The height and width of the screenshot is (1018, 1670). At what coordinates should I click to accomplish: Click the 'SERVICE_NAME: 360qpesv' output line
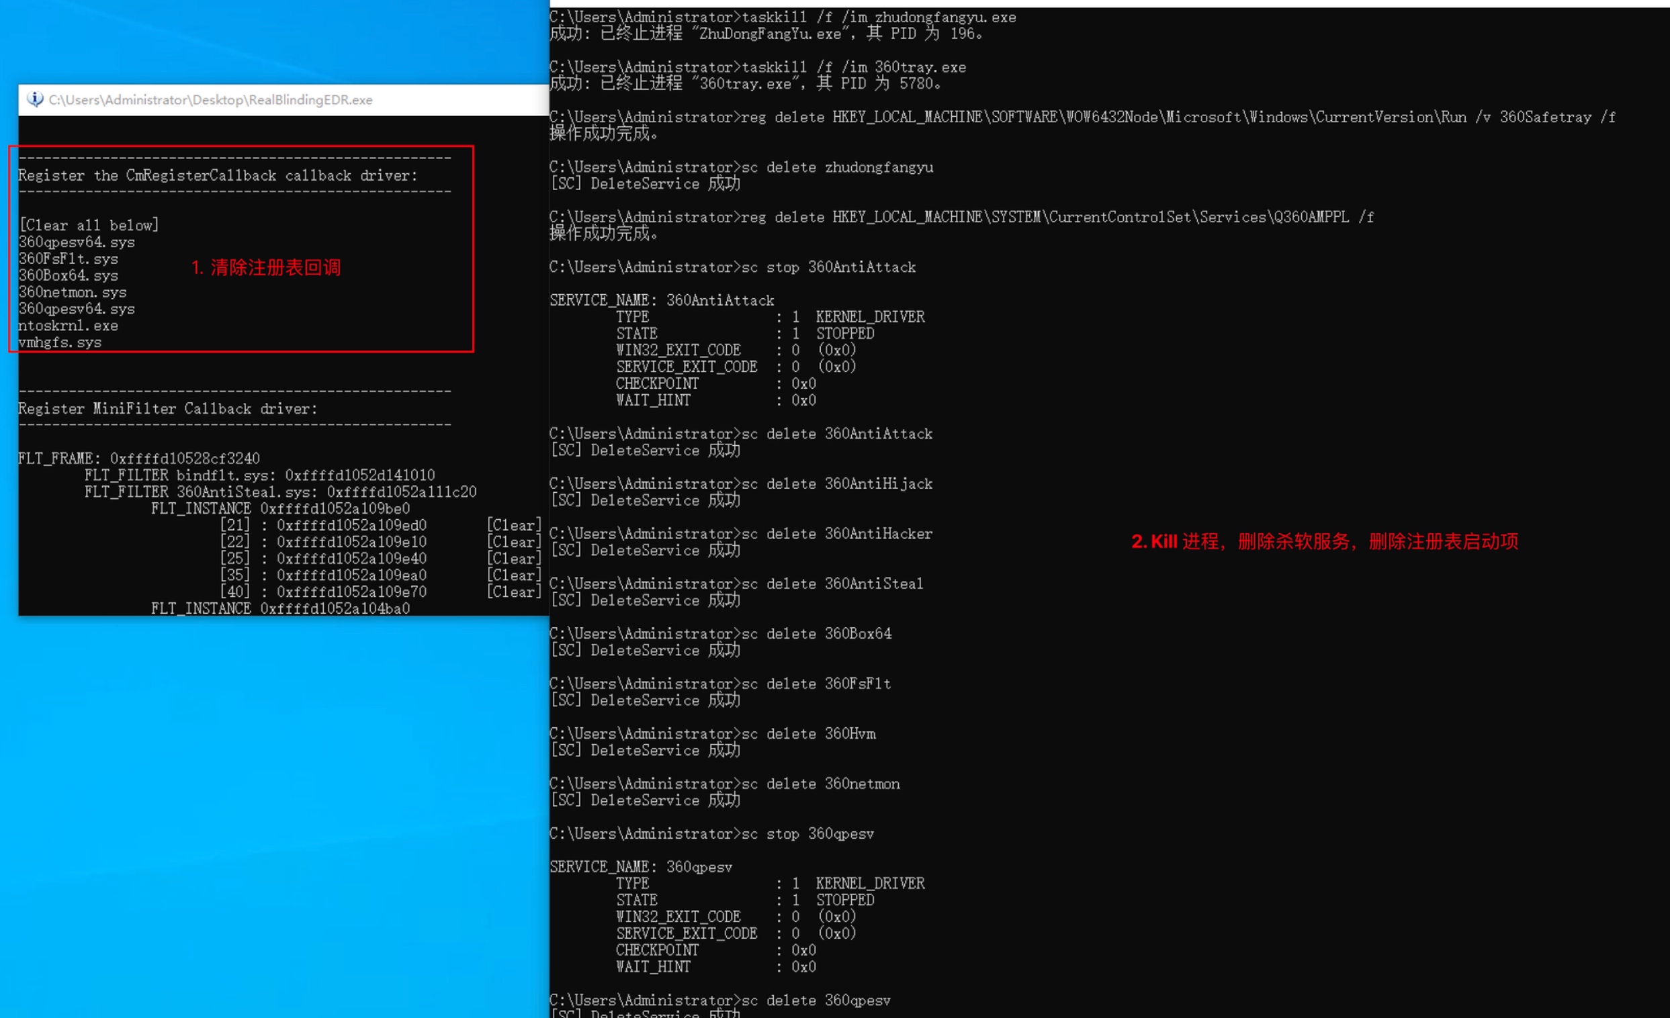tap(641, 867)
